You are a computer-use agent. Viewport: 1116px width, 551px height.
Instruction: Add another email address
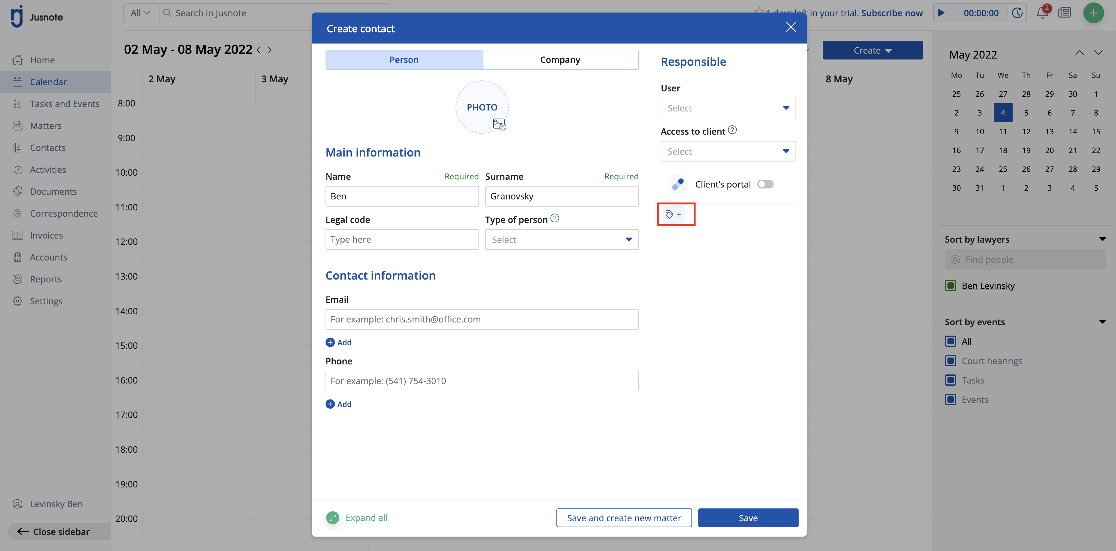pyautogui.click(x=338, y=342)
